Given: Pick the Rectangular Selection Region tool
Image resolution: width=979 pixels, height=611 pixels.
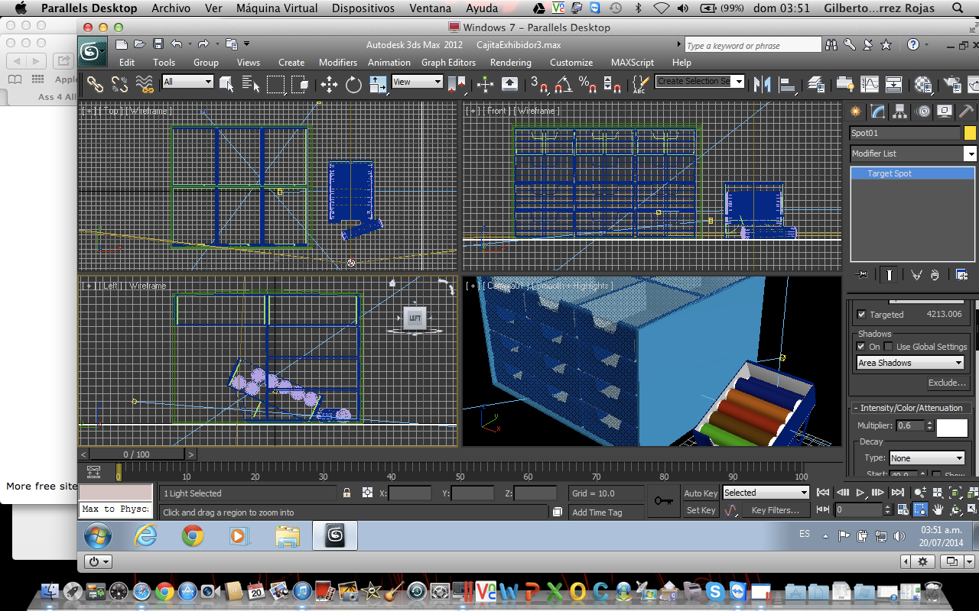Looking at the screenshot, I should (275, 84).
